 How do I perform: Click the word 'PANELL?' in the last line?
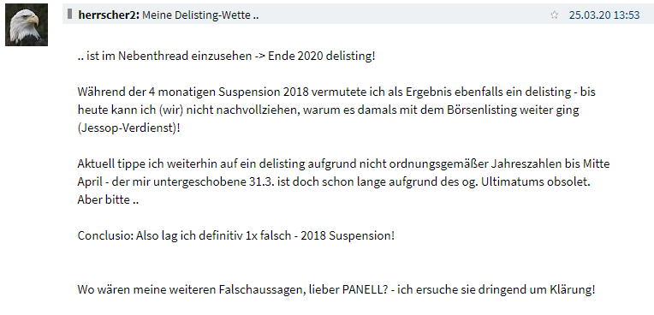[365, 289]
